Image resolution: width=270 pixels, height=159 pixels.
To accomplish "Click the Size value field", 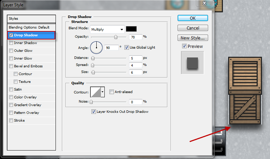I will coord(136,72).
